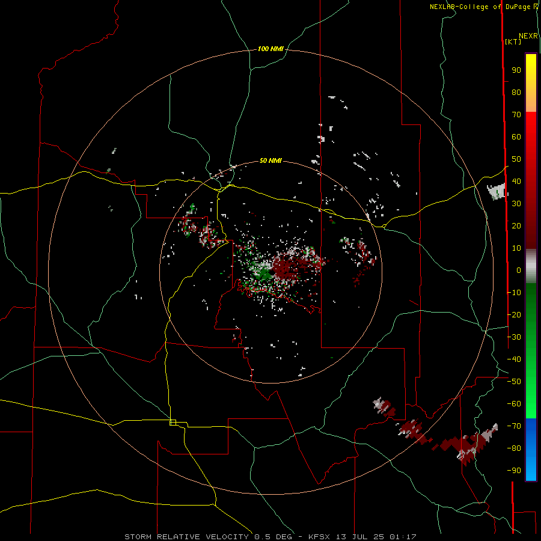Click the "STORM RELATIVE VELOCITY" product title
541x541 pixels.
point(186,537)
